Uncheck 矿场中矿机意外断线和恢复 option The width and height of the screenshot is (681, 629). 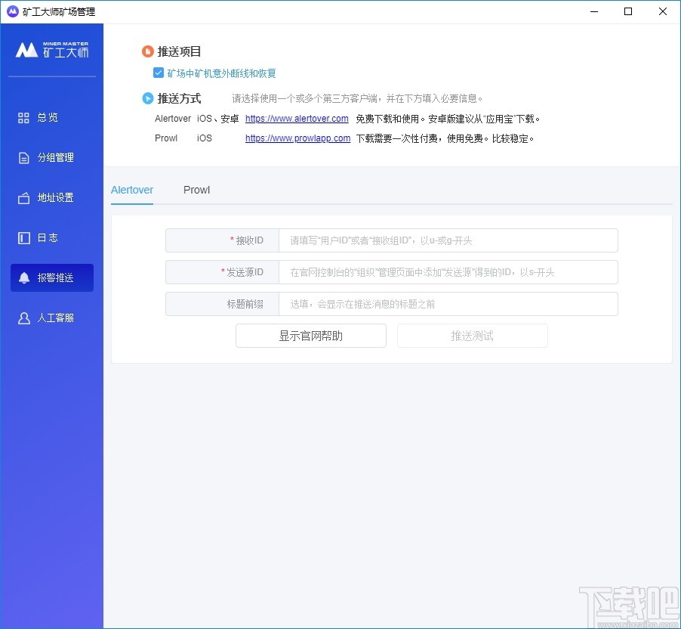point(159,73)
